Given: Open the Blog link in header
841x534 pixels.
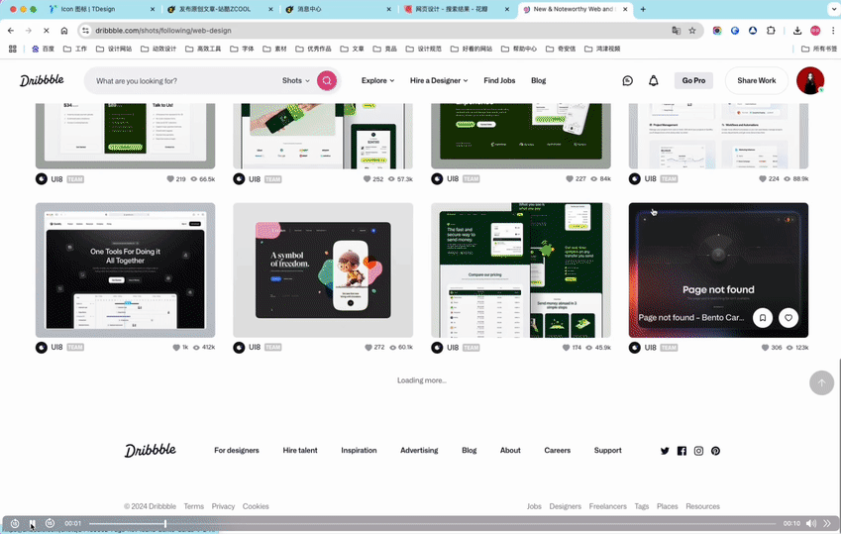Looking at the screenshot, I should tap(539, 80).
